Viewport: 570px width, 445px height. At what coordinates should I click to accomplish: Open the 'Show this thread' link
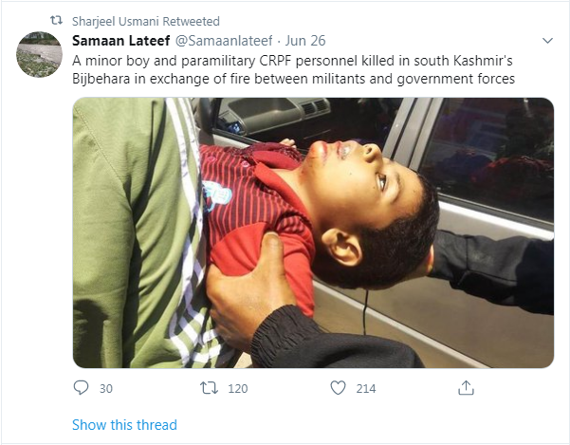click(124, 425)
